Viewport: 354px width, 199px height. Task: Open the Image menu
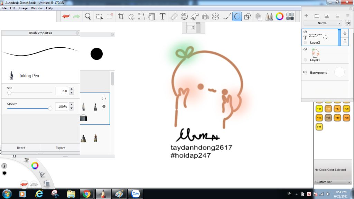coord(23,8)
